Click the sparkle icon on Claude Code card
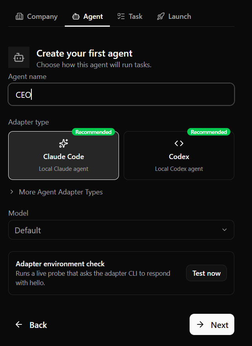 coord(64,143)
